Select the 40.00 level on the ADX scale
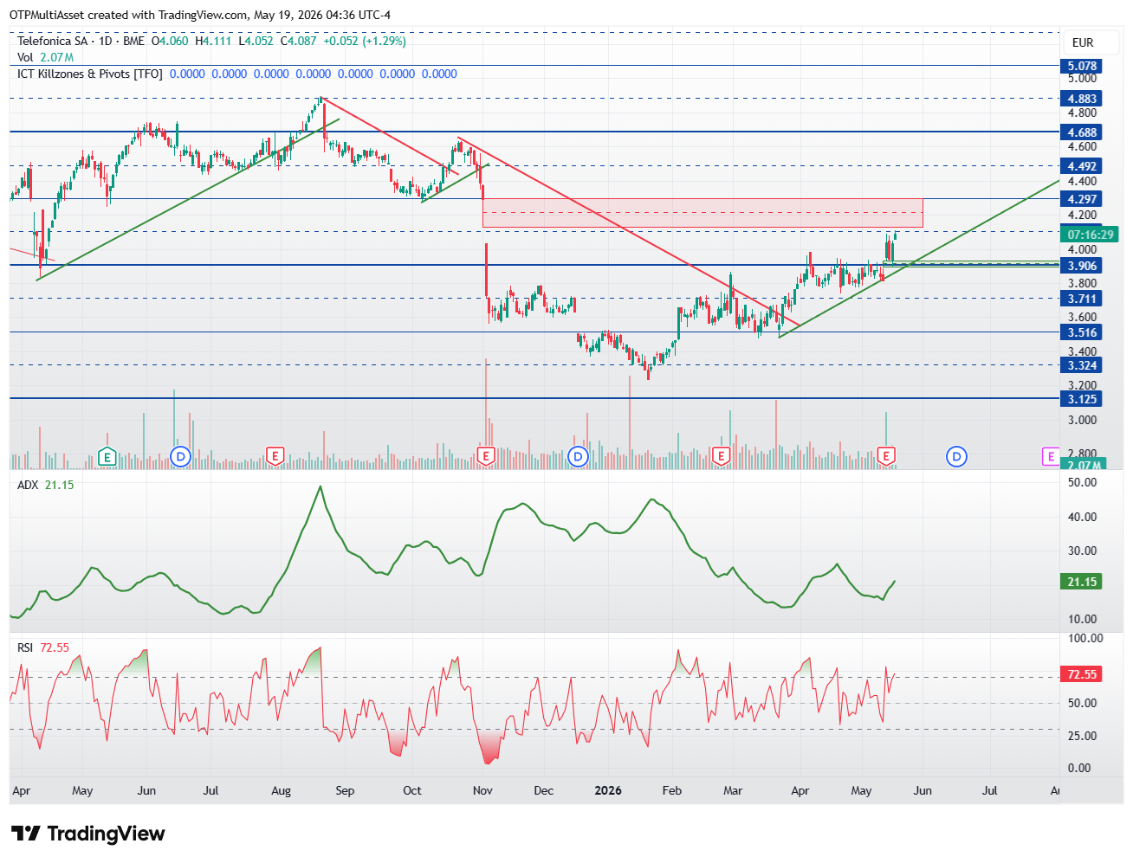The width and height of the screenshot is (1133, 863). point(1083,517)
